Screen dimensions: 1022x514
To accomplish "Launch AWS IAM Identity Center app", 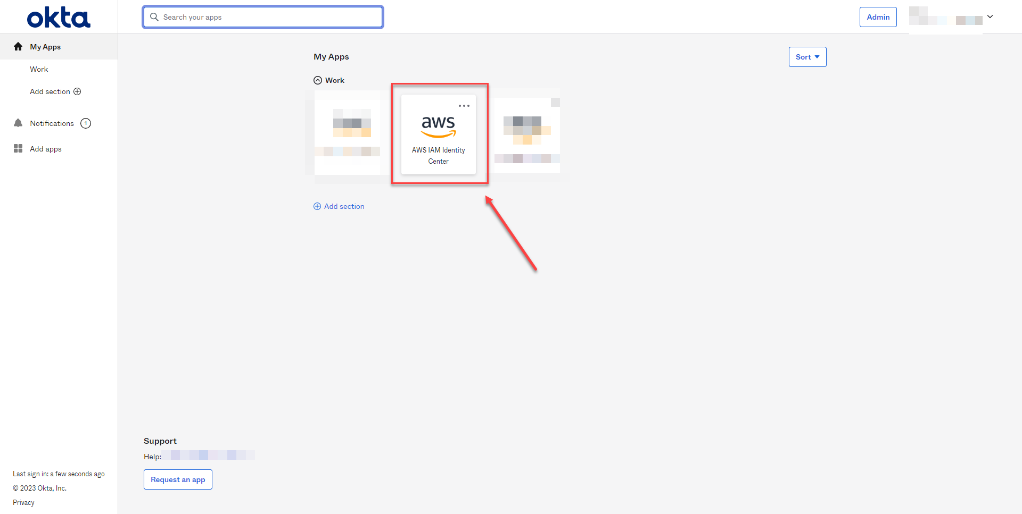I will tap(439, 134).
